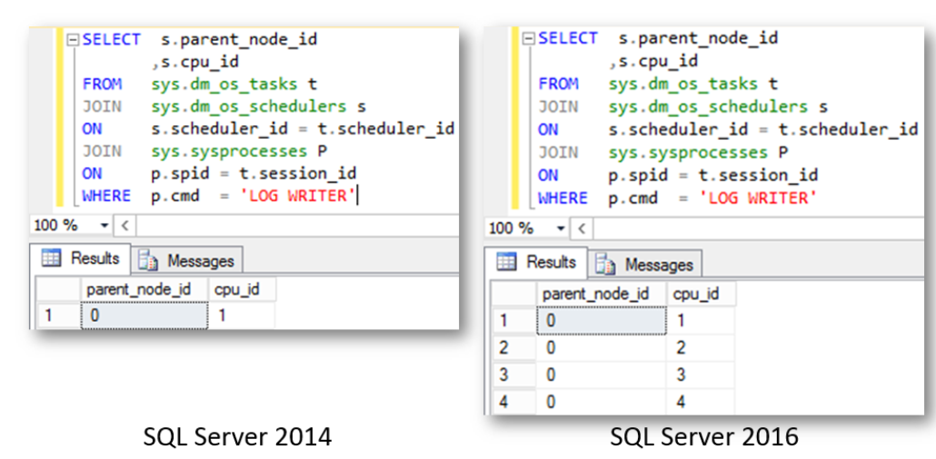Click cpu_id cell 4 in 2016 results
Viewport: 936px width, 459px height.
tap(701, 401)
